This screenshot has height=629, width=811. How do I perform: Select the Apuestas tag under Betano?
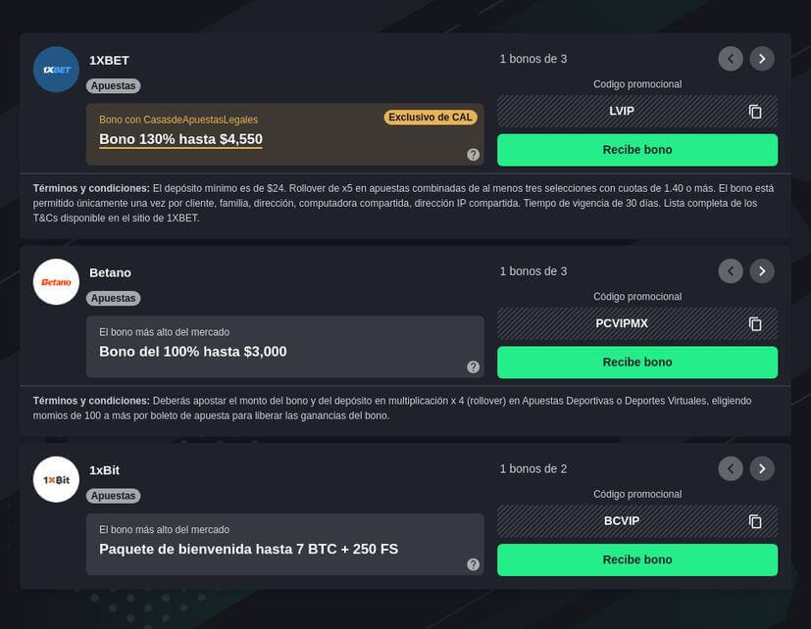click(x=113, y=298)
